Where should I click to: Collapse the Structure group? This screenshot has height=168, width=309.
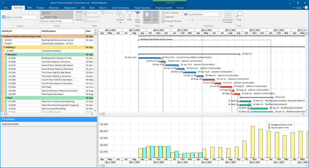pos(6,54)
